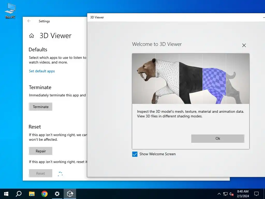Open network status tray icon
The image size is (265, 199).
click(x=225, y=194)
